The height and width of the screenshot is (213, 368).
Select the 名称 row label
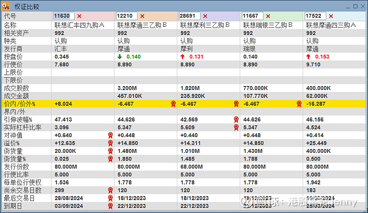(x=10, y=25)
